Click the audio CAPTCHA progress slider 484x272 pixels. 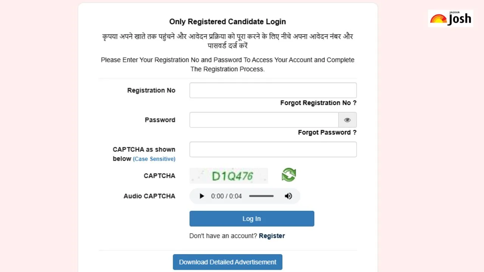(261, 196)
